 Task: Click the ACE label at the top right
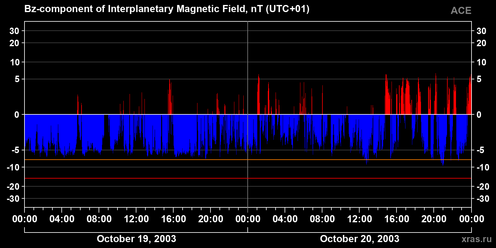[461, 11]
